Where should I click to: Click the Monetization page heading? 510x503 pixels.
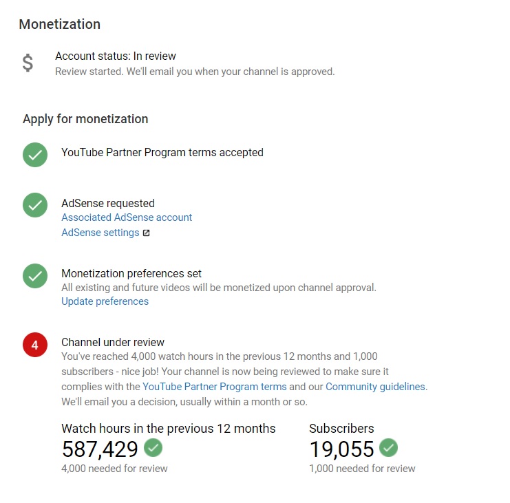(x=60, y=24)
